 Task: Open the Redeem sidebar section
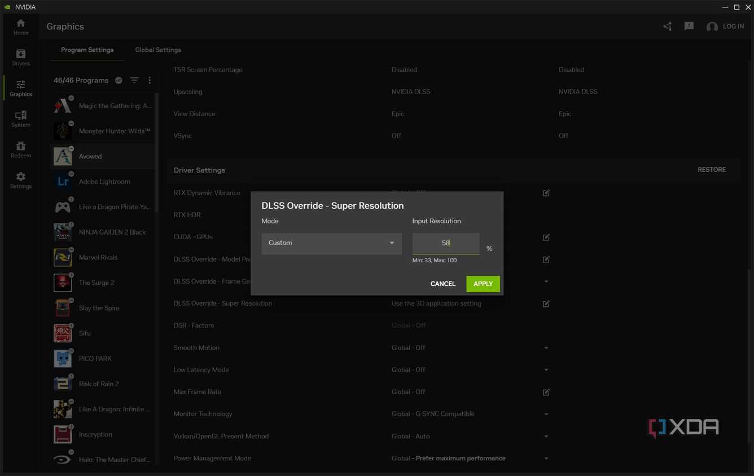coord(21,149)
